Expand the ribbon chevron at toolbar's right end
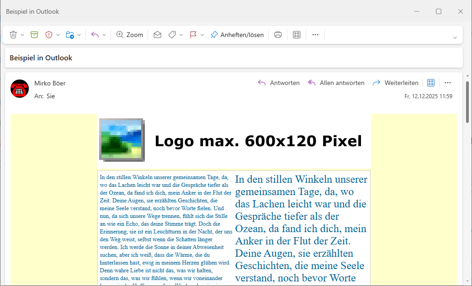Viewport: 472px width, 286px height. pyautogui.click(x=455, y=37)
